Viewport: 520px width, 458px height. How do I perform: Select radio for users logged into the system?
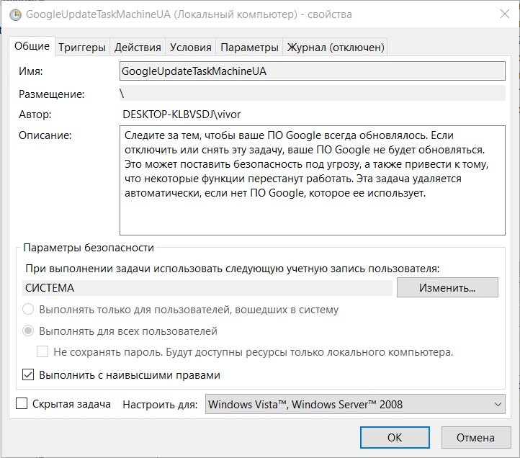pyautogui.click(x=28, y=310)
